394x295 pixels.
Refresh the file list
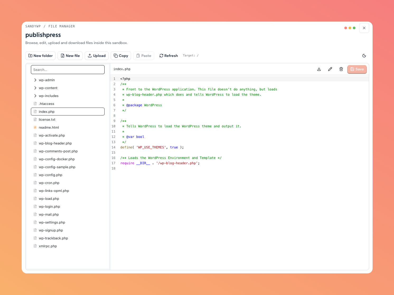click(x=168, y=56)
